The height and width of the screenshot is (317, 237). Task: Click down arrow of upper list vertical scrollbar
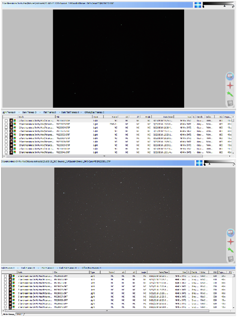[233, 153]
